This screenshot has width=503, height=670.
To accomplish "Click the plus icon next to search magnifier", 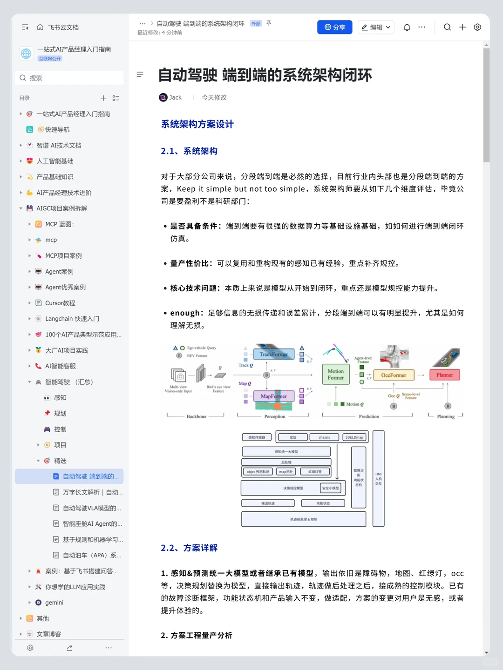I will coord(462,27).
